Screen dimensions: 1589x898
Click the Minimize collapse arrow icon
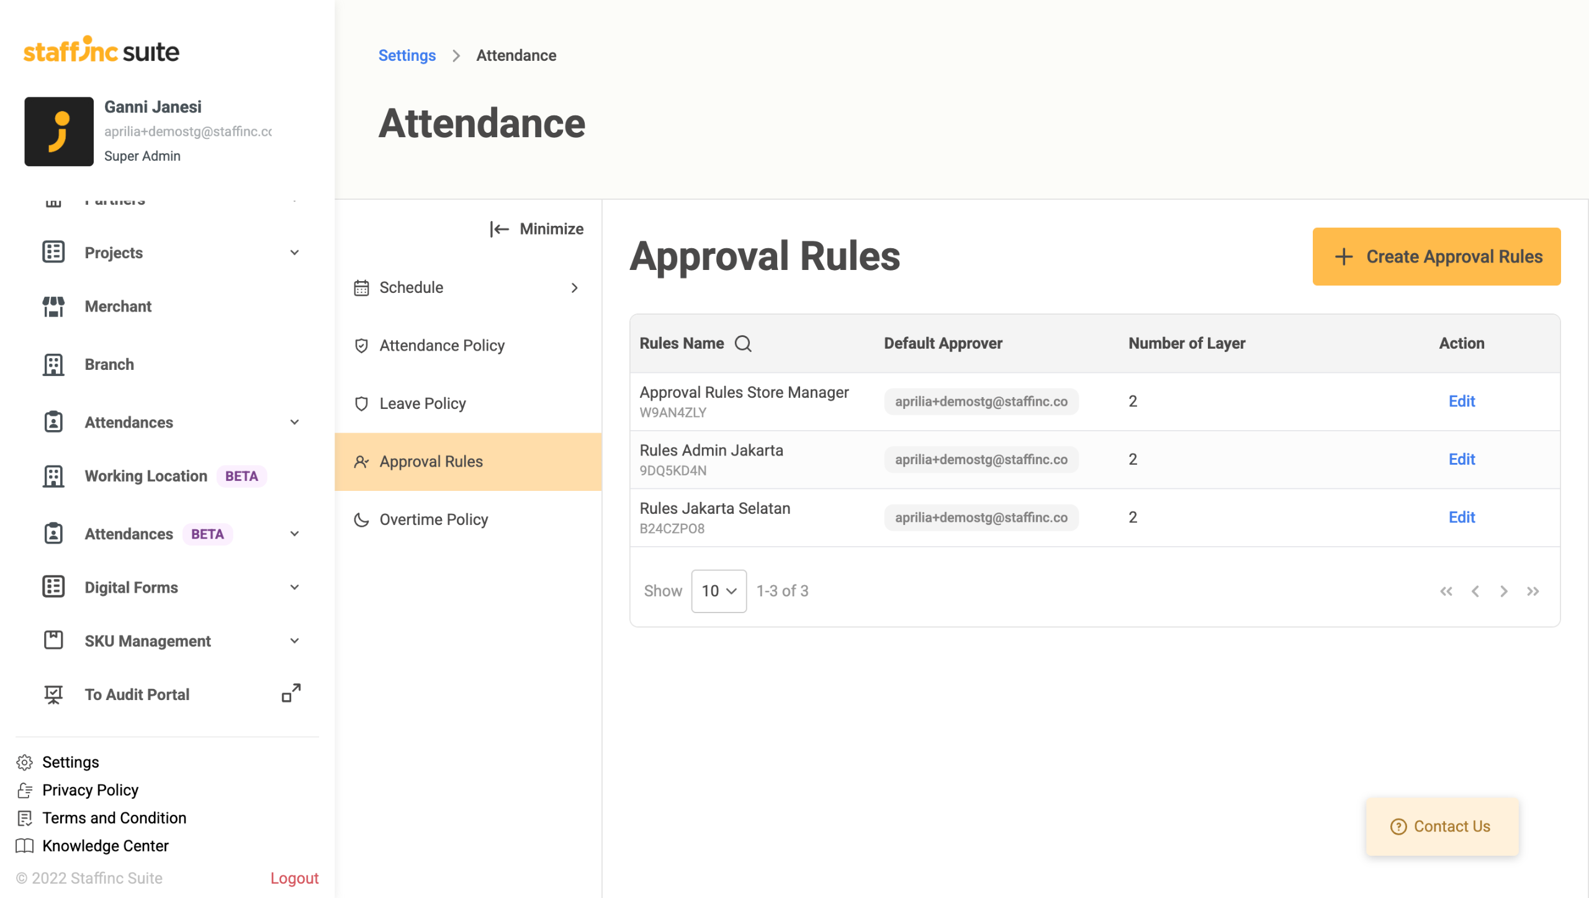pos(500,229)
